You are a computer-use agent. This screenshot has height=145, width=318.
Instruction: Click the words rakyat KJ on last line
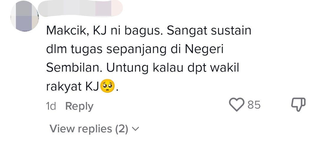click(72, 87)
